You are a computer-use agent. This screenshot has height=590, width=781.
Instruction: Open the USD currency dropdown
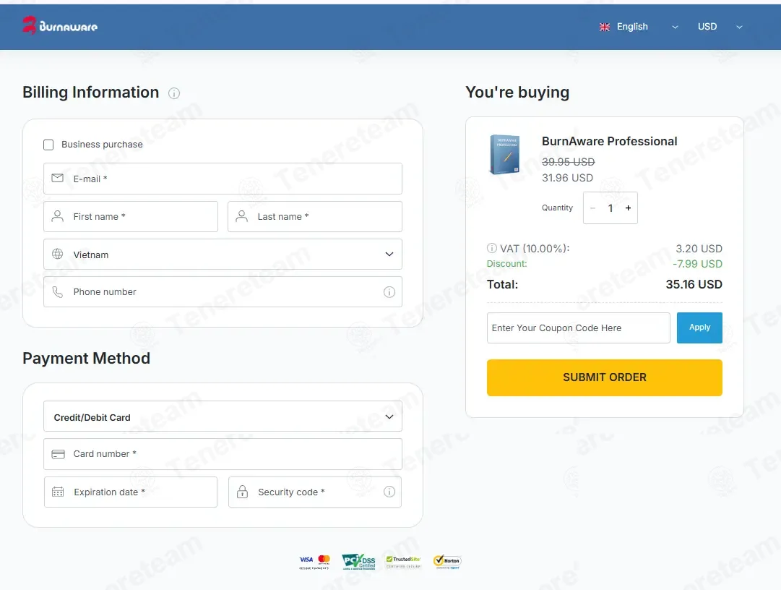tap(720, 27)
